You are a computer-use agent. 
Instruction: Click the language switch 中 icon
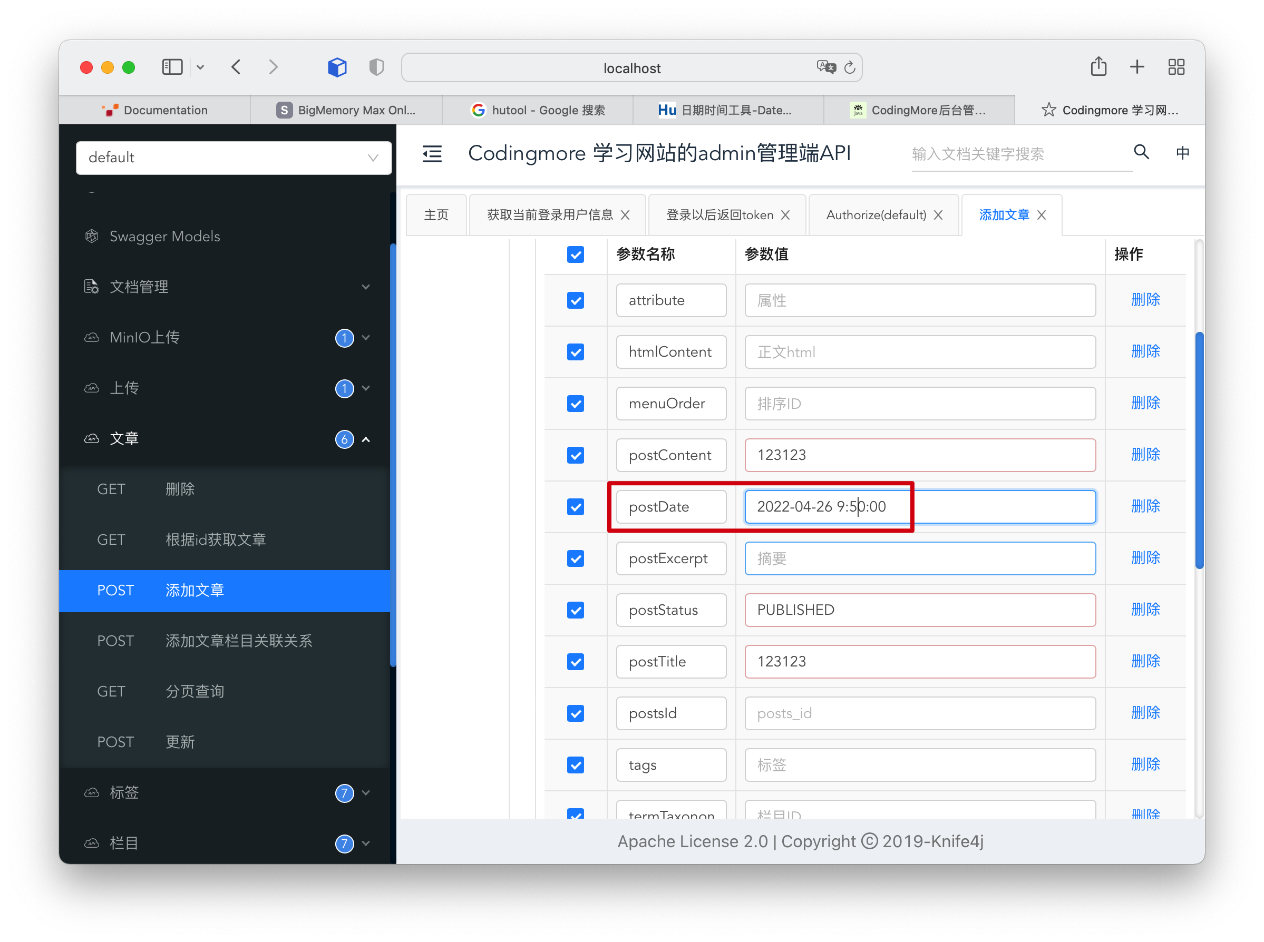[1182, 153]
